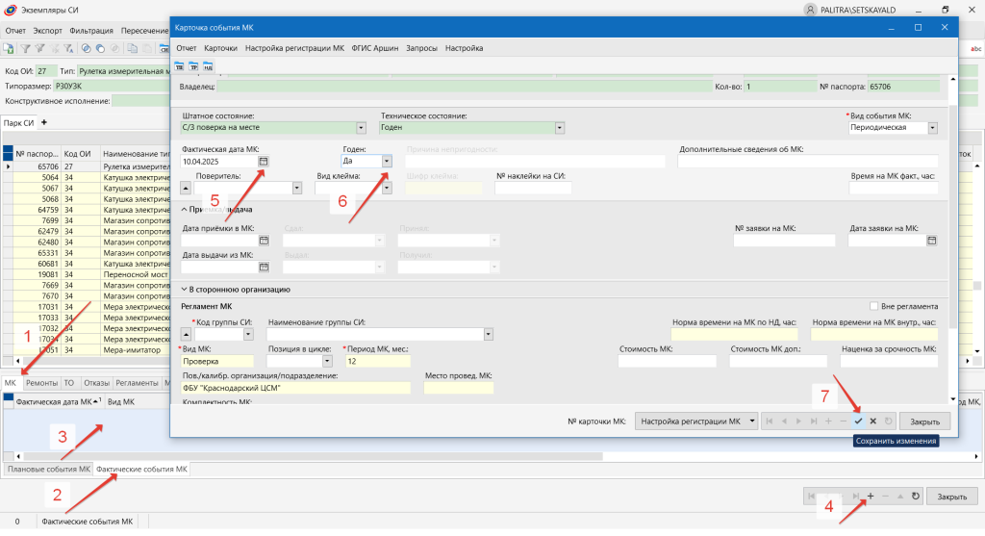985x536 pixels.
Task: Switch to the Отказы tab
Action: [96, 383]
